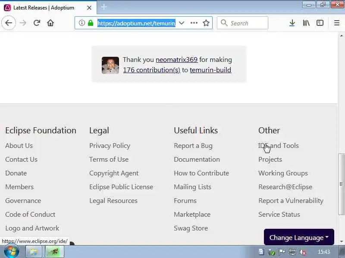Click the browser Search field

pos(242,23)
